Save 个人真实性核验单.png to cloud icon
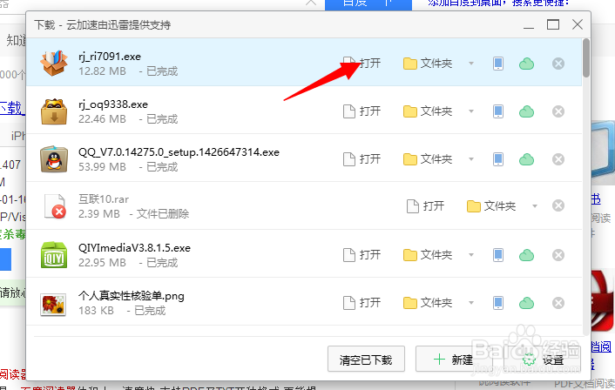615x390 pixels. [x=526, y=303]
